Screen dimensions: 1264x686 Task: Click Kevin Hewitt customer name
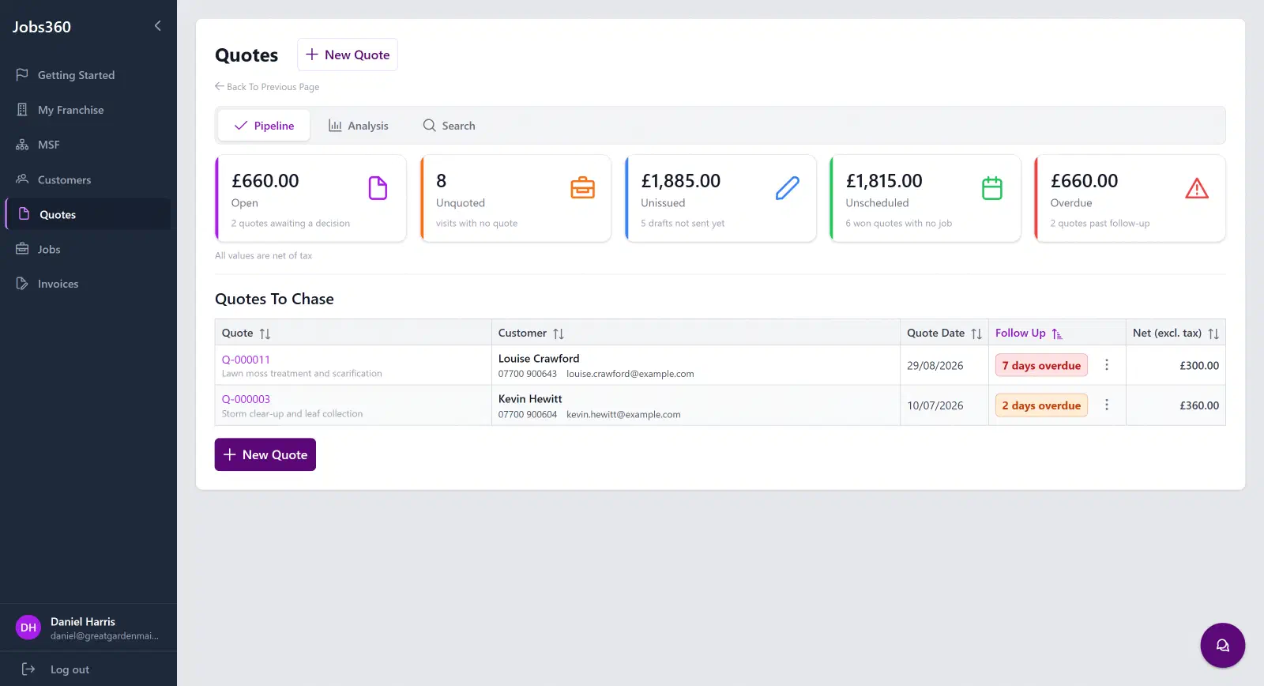[x=530, y=399]
